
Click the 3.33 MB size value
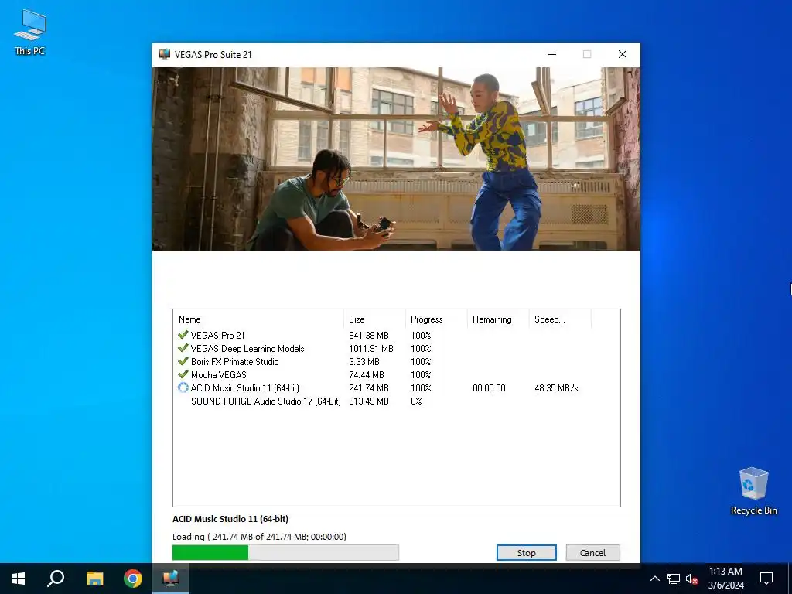(364, 362)
